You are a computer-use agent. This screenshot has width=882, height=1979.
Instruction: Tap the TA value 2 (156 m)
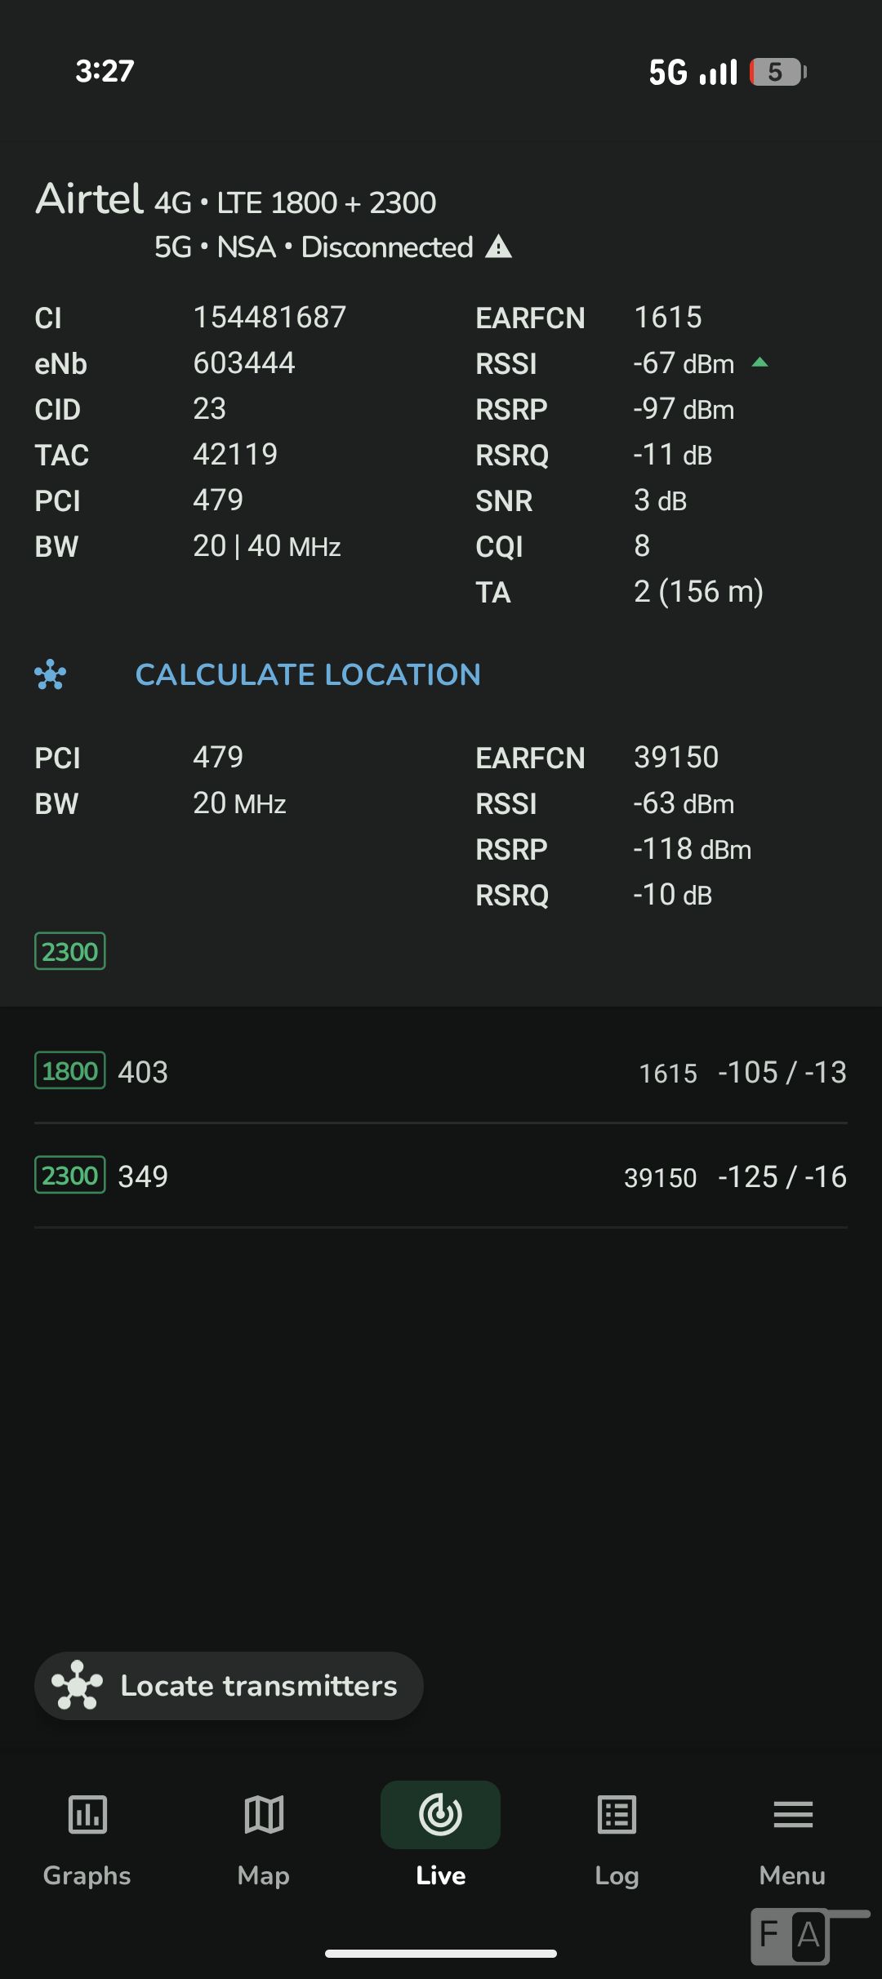(698, 591)
